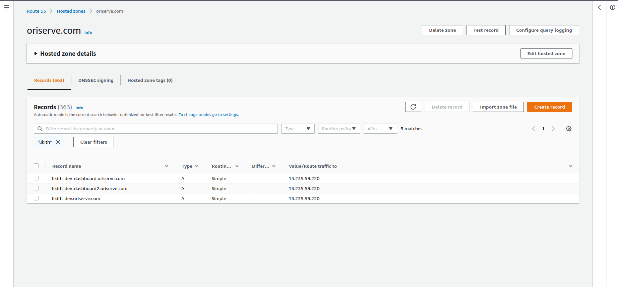Go to next page of records

[553, 129]
